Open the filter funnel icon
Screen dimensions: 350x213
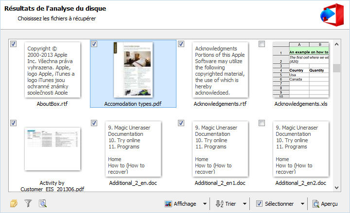(x=28, y=203)
